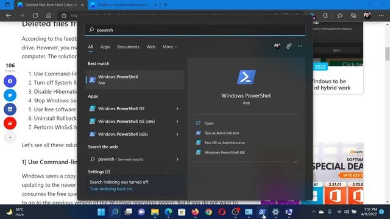
Task: Open Settings gear on taskbar
Action: pyautogui.click(x=275, y=212)
